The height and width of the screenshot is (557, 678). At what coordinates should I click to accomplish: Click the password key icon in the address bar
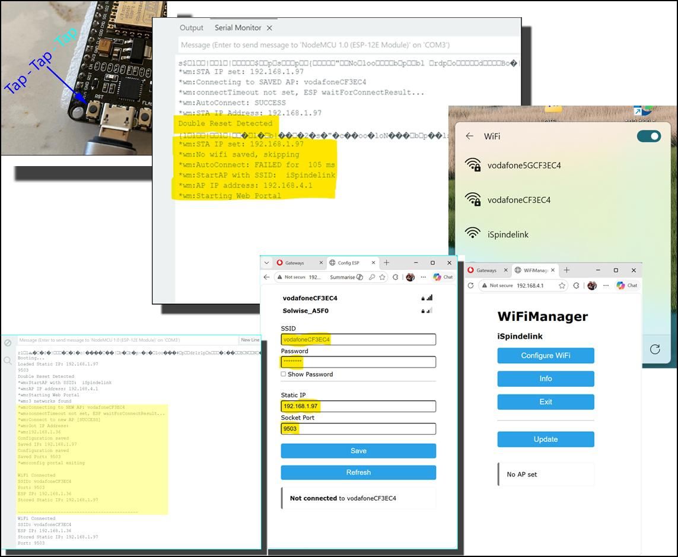coord(372,277)
